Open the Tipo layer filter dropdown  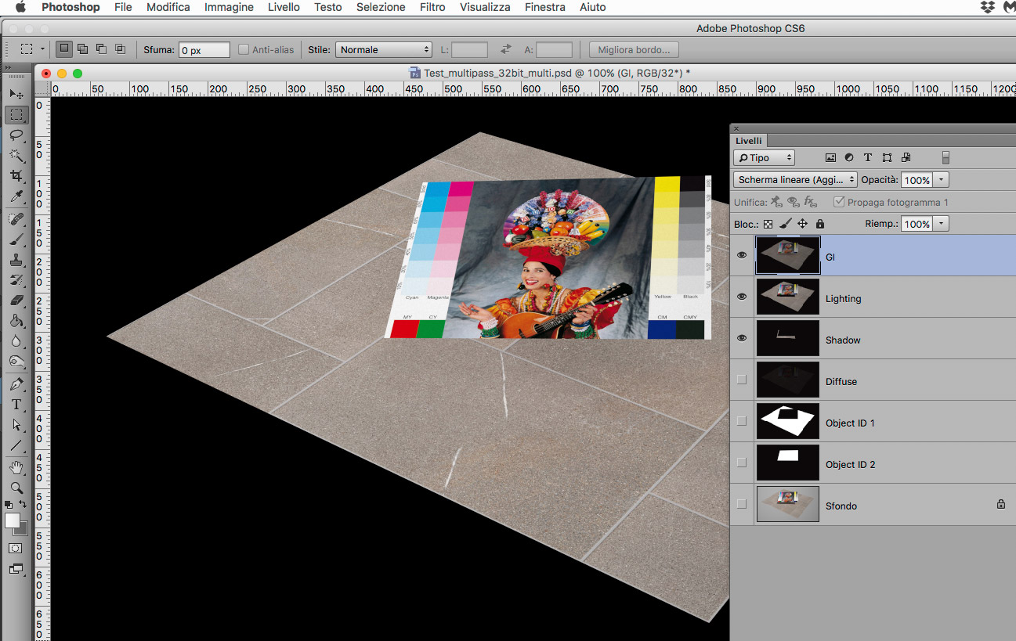tap(765, 157)
